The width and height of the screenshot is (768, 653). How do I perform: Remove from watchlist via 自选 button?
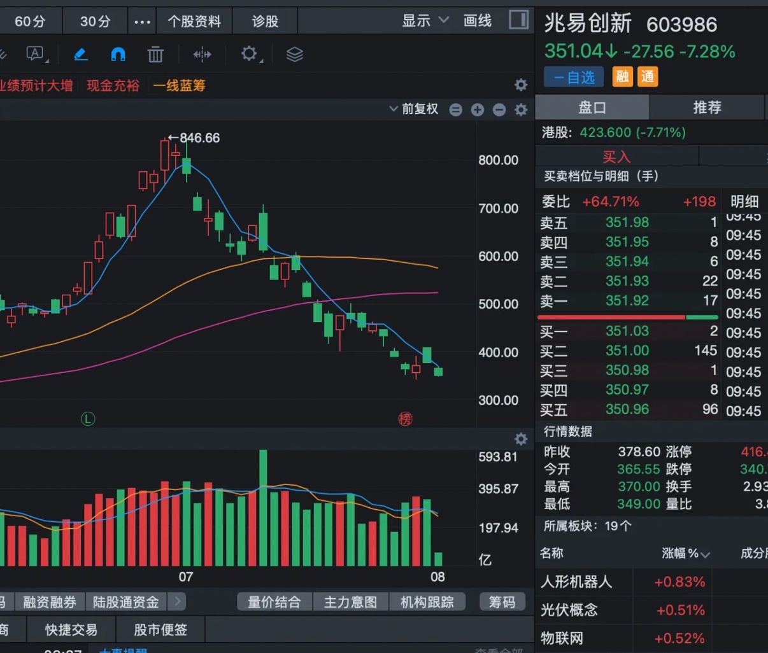point(574,77)
